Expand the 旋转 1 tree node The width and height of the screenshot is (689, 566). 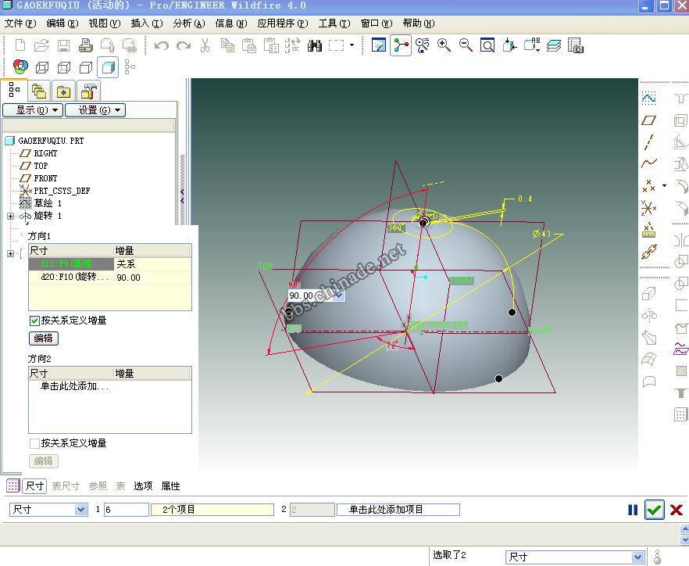(11, 216)
